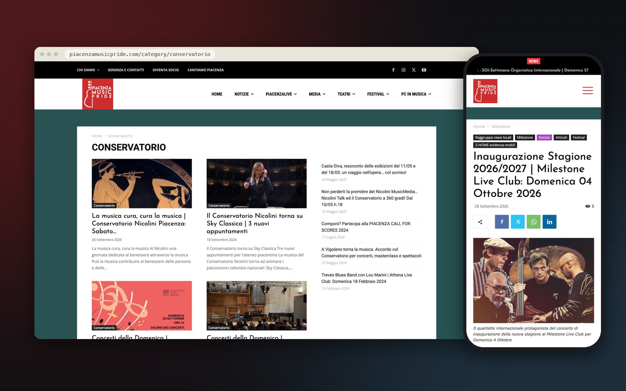
Task: Tap the red NEWS badge on mobile
Action: pos(534,61)
